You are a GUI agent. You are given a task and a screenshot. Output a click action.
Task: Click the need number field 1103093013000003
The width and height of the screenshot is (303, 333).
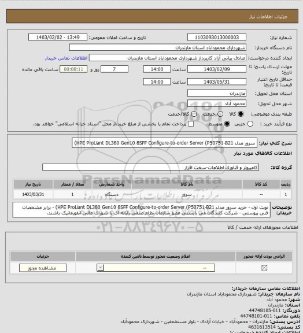coord(217,37)
